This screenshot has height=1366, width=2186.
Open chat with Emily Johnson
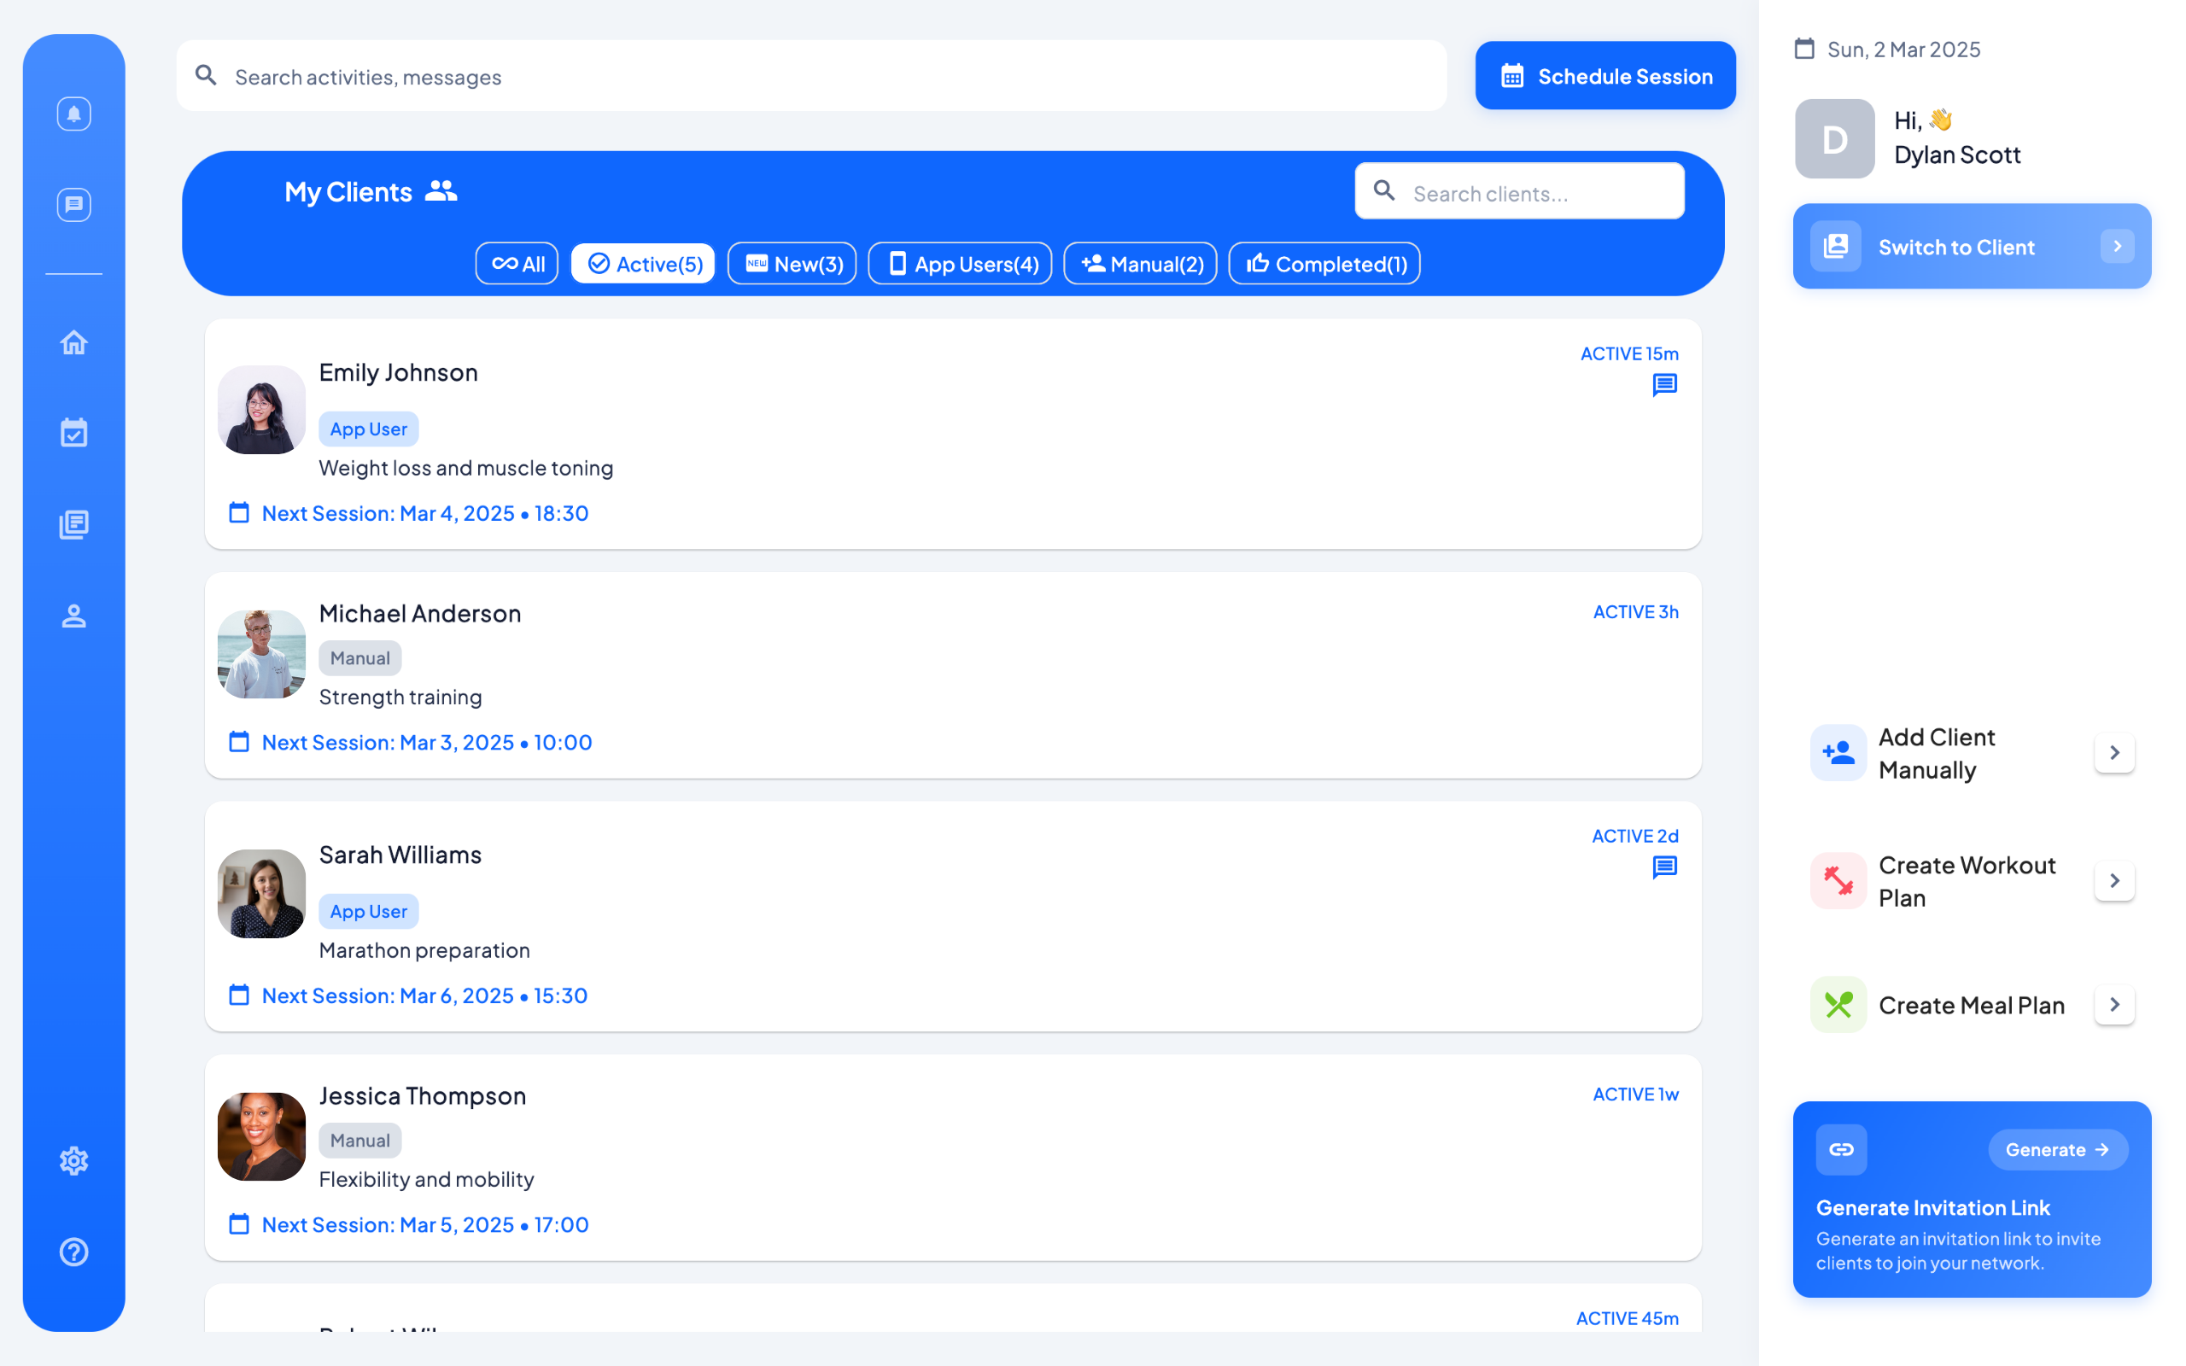[1665, 385]
